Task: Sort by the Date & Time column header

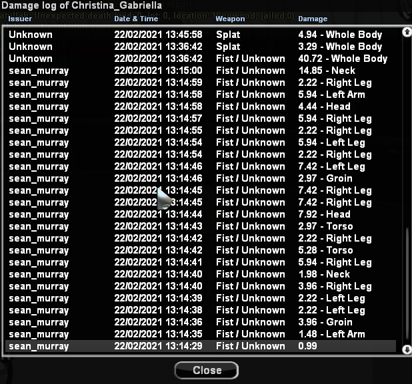Action: [x=136, y=19]
